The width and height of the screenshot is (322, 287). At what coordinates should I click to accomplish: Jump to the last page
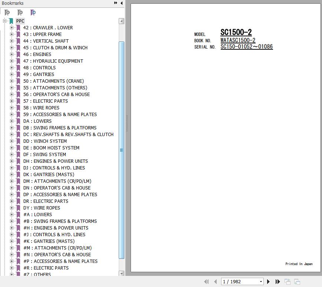coord(277,281)
